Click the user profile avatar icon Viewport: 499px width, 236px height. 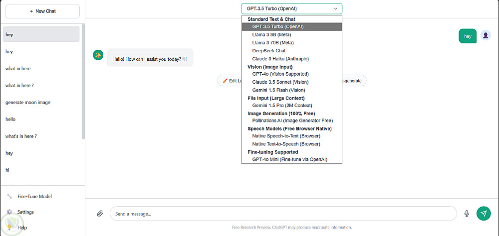486,35
